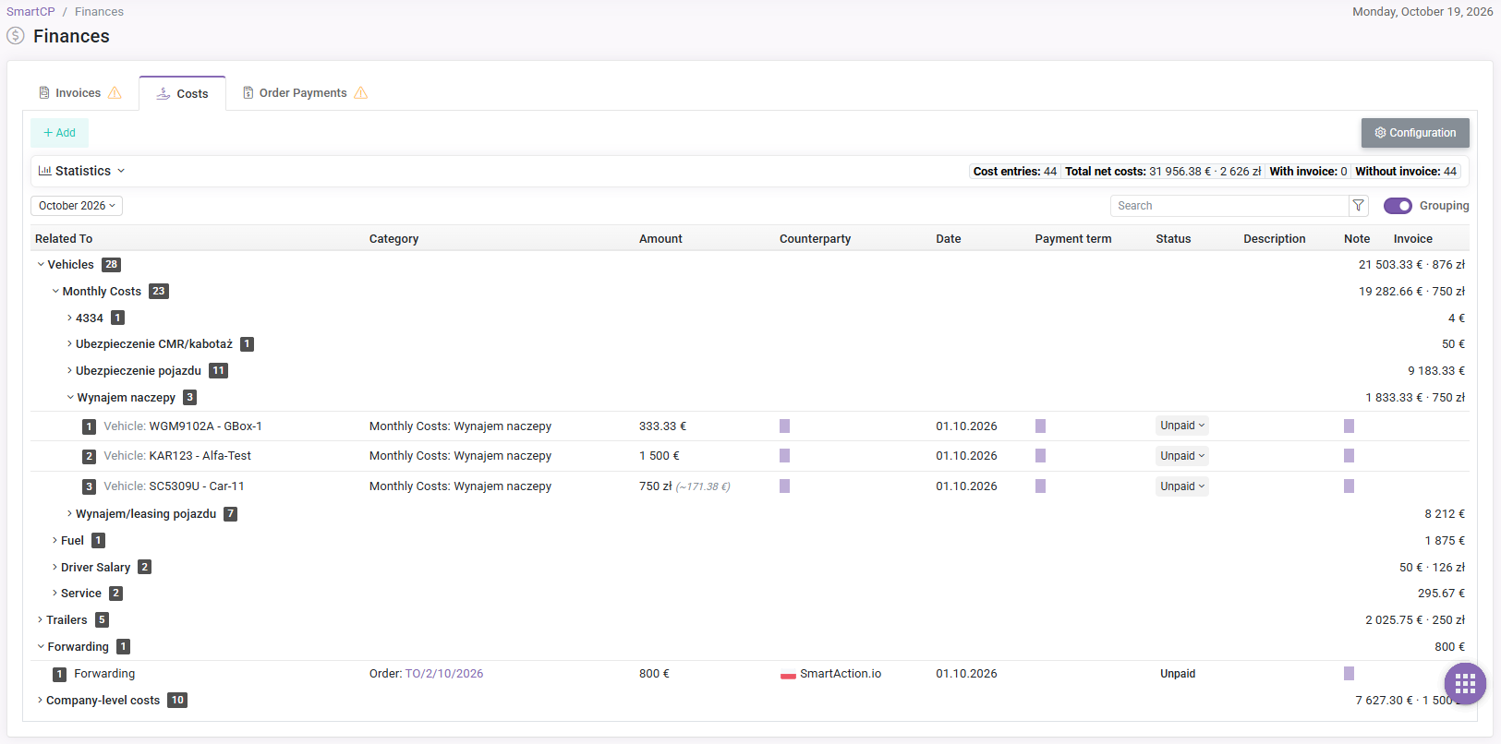Expand the Driver Salary group

pos(54,568)
